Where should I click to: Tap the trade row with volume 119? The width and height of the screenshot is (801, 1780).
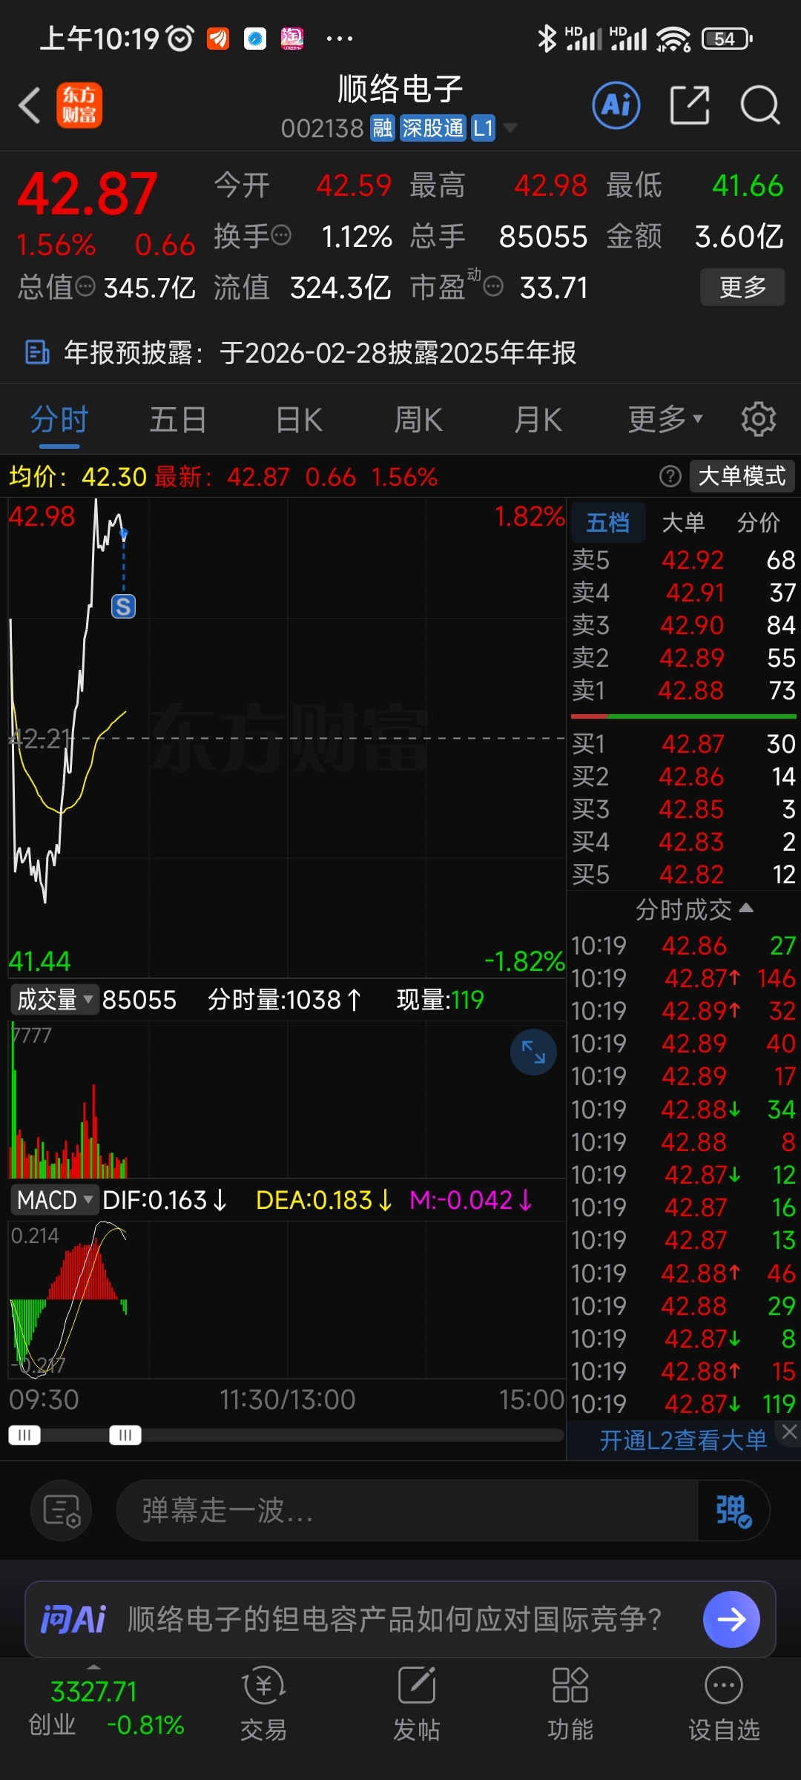tap(683, 1403)
